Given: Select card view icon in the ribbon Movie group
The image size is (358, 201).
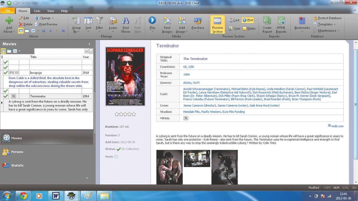Looking at the screenshot, I should point(33,31).
